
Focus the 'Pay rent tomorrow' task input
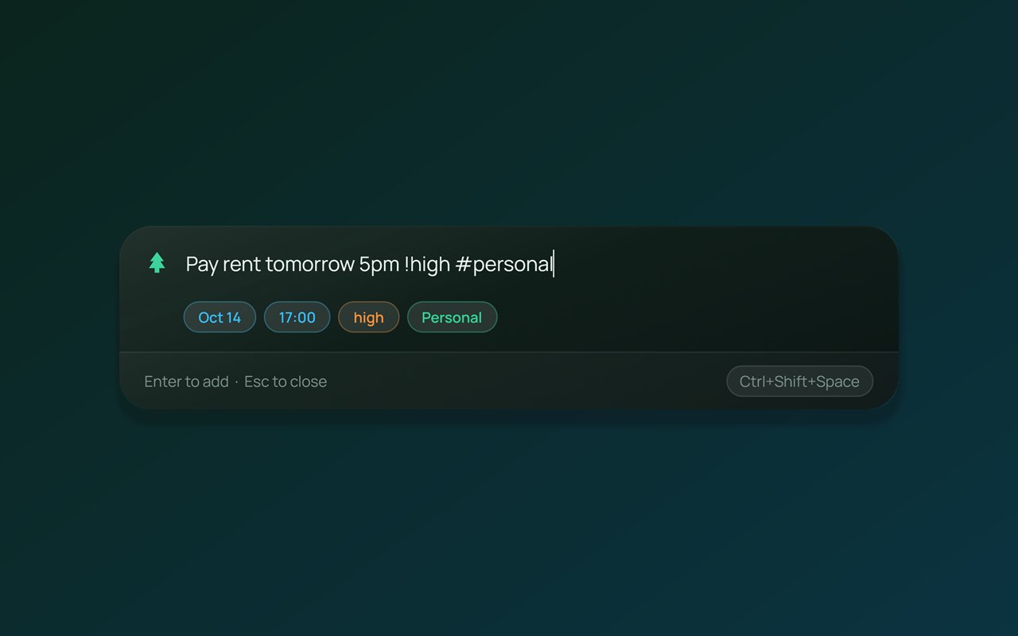[529, 264]
